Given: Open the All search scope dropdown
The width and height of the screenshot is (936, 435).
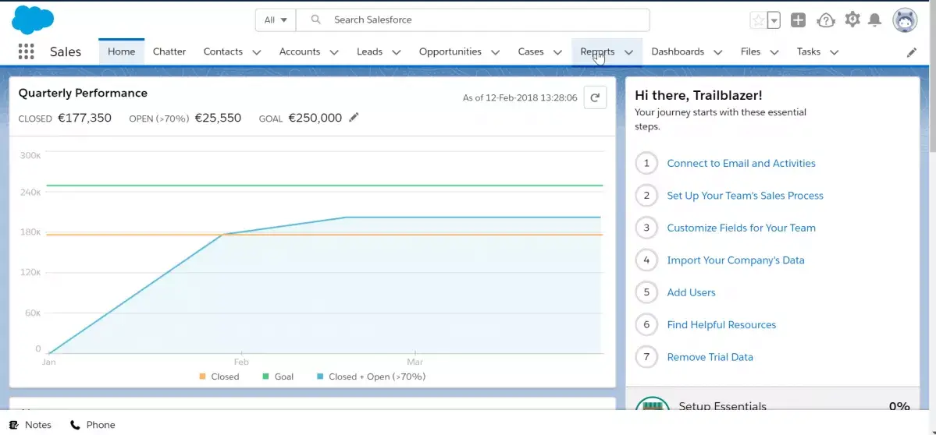Looking at the screenshot, I should coord(276,20).
